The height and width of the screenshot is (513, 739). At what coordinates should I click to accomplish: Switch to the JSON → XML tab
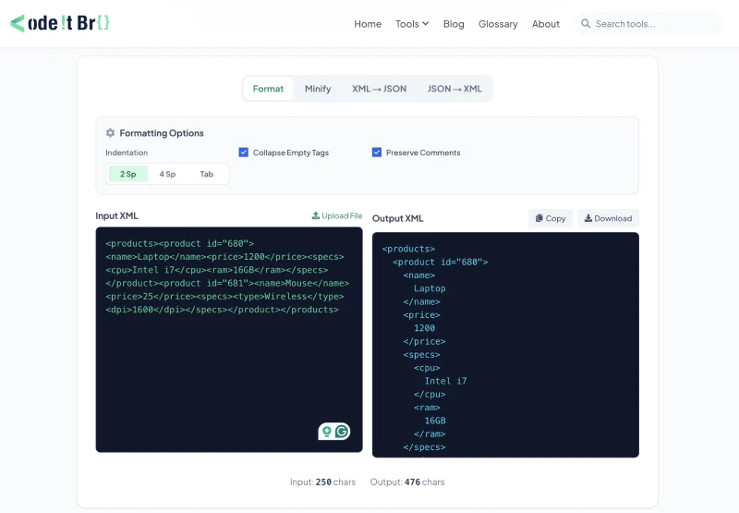(x=454, y=89)
